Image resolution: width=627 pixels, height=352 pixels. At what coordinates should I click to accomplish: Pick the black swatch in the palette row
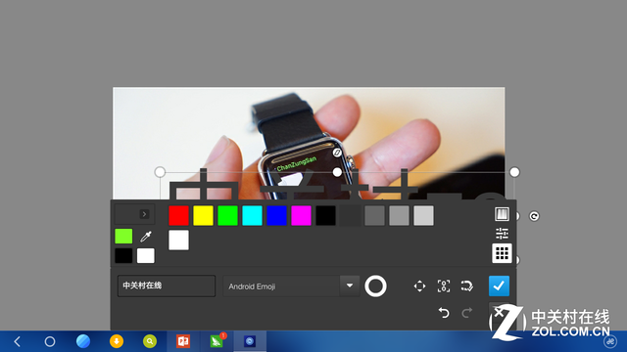click(325, 215)
